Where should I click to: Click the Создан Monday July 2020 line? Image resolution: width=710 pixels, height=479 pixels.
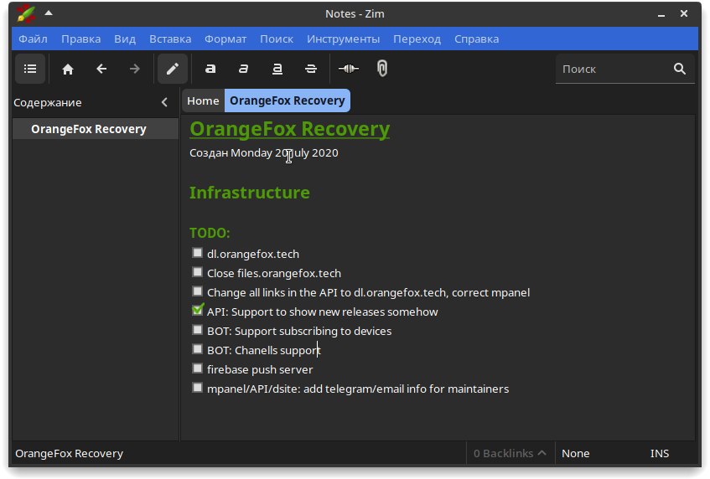click(x=264, y=153)
